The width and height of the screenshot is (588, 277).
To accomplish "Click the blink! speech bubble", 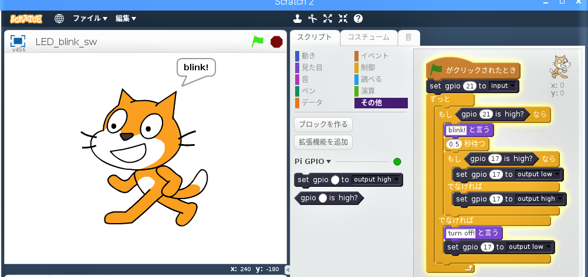I will coord(196,68).
